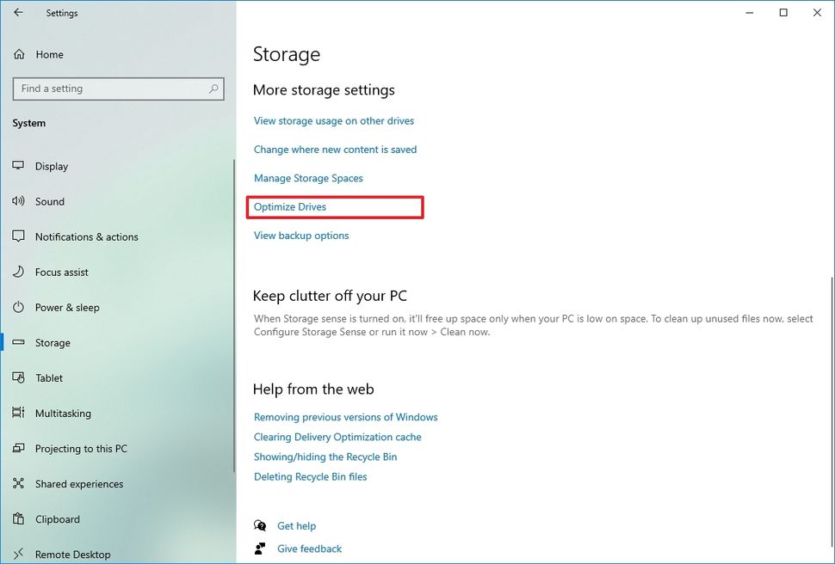Screen dimensions: 835x564
Task: Open Clipboard settings from the sidebar
Action: coord(58,518)
